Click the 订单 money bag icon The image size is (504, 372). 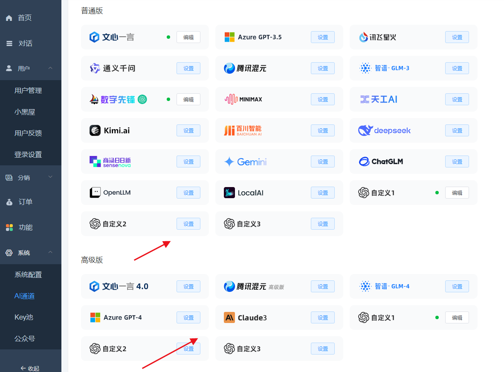click(9, 202)
